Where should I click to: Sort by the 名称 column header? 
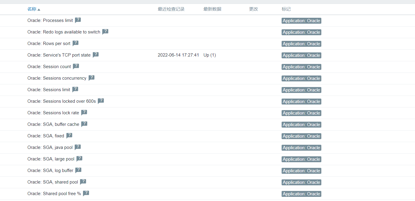tap(34, 9)
